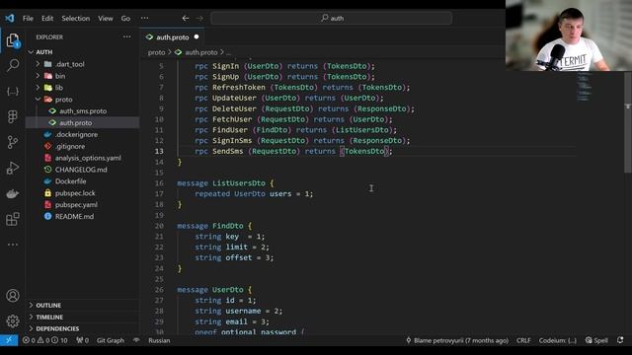Expand the lib folder
This screenshot has height=355, width=632.
(59, 88)
